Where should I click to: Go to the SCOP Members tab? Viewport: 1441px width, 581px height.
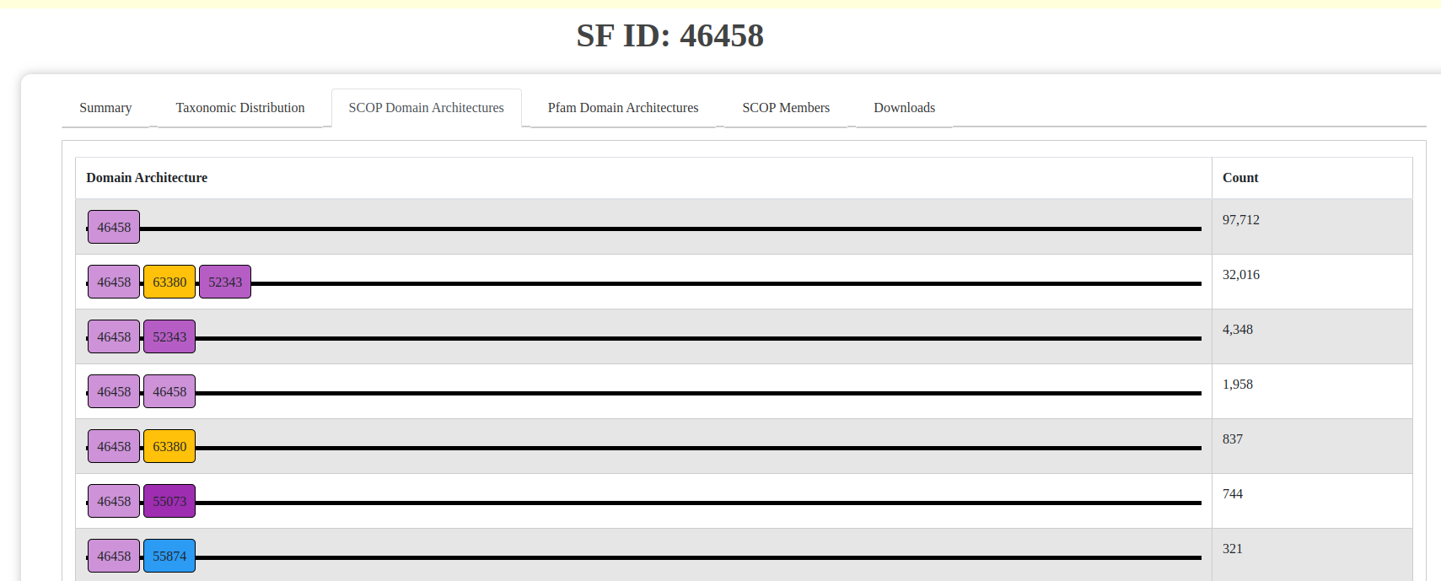786,108
